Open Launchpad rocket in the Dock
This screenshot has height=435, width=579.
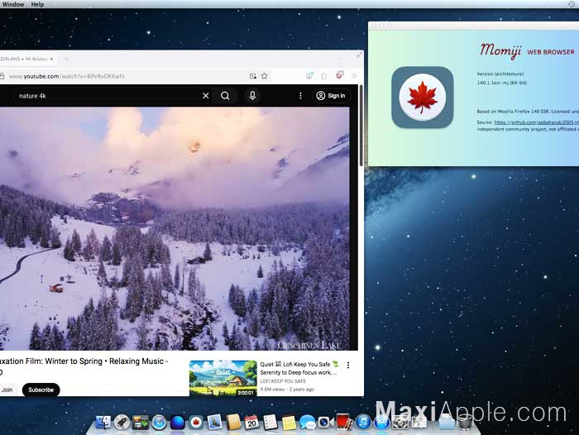122,422
